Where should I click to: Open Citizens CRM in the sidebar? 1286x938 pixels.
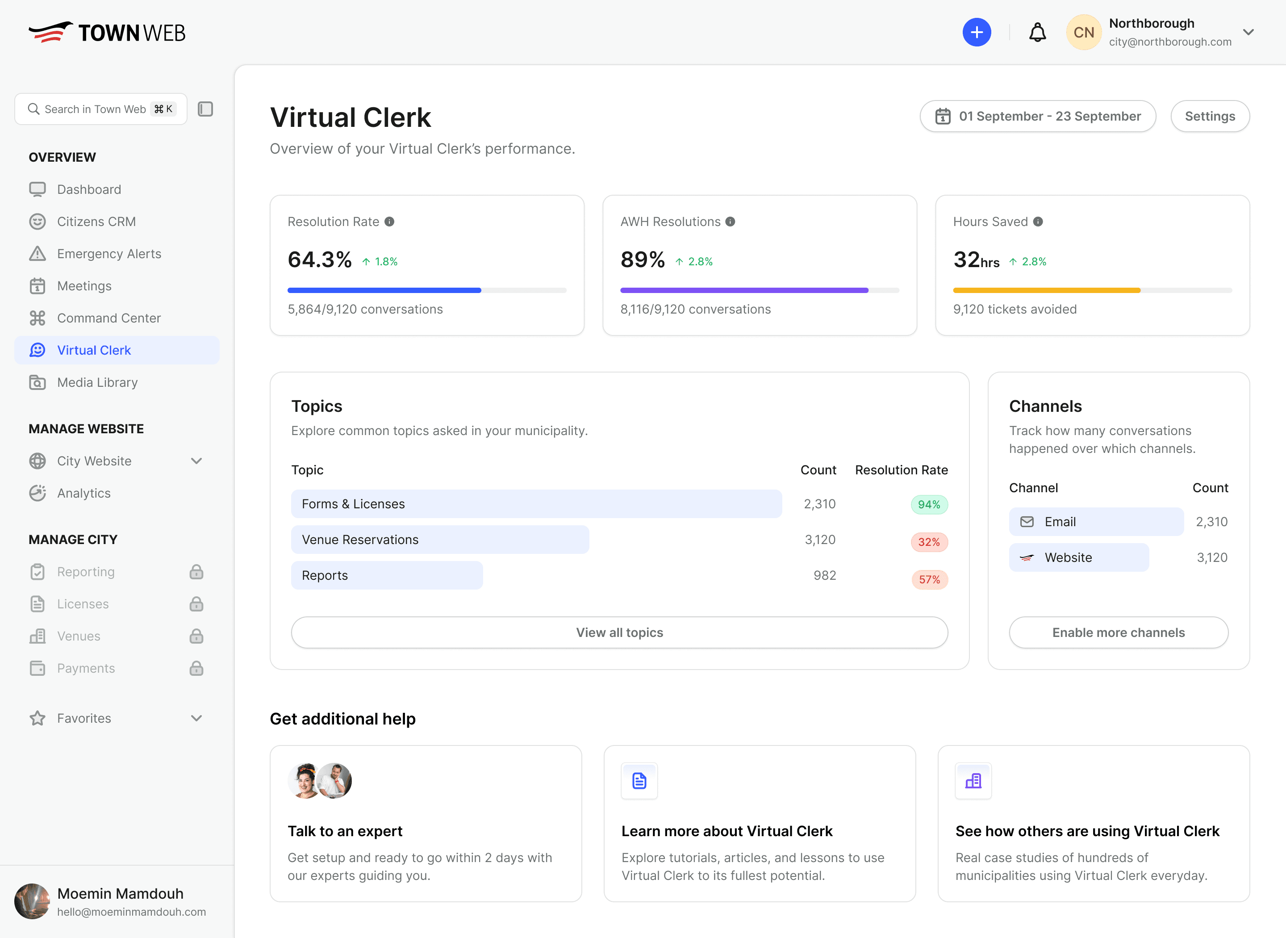[x=117, y=222]
